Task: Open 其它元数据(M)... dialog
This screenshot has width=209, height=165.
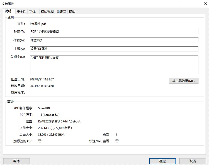Action: [184, 81]
